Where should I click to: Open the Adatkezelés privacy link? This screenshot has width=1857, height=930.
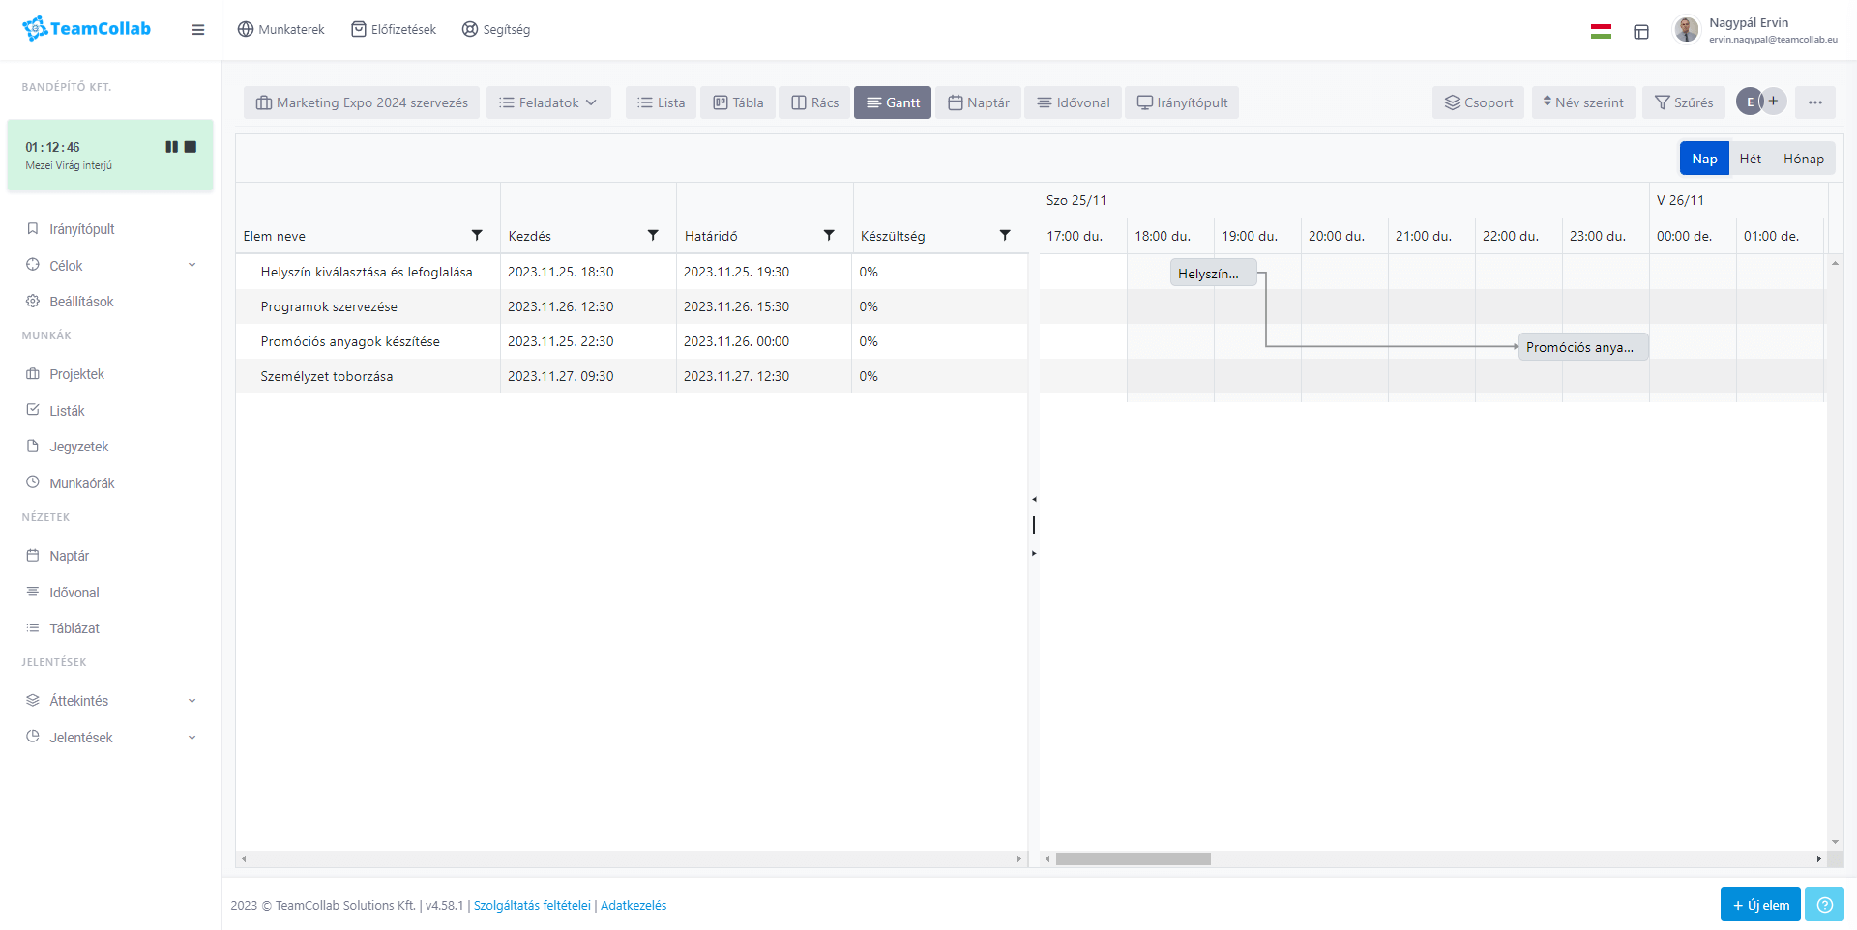[634, 906]
